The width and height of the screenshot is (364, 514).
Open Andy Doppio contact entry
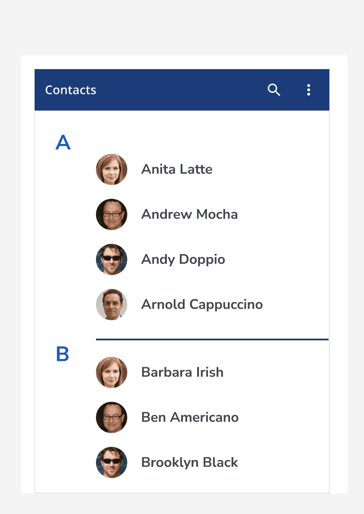(183, 260)
